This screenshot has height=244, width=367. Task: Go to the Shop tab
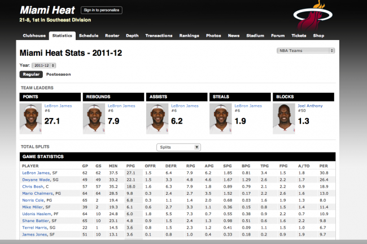click(318, 36)
